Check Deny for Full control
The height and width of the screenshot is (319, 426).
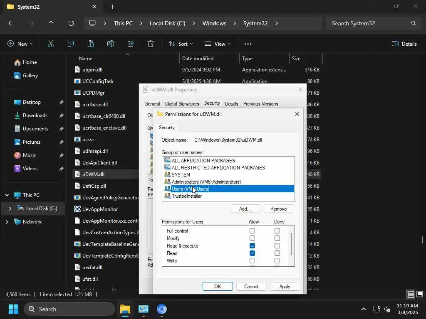[277, 231]
